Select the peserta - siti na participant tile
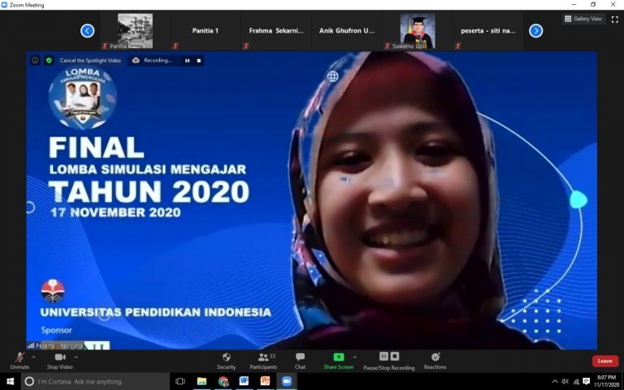This screenshot has height=390, width=624. tap(488, 31)
